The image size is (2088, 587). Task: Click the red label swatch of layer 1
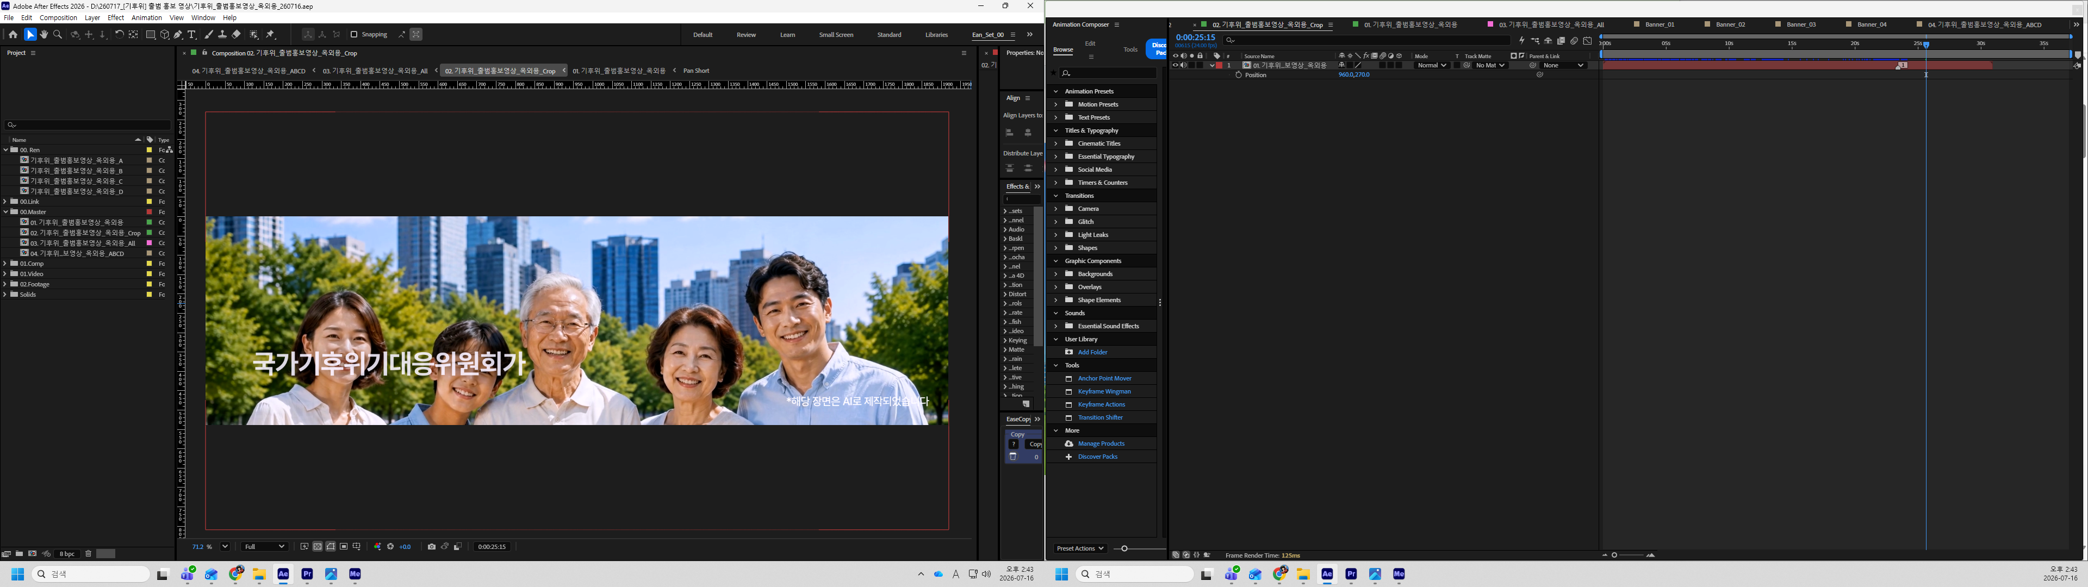pos(1219,65)
